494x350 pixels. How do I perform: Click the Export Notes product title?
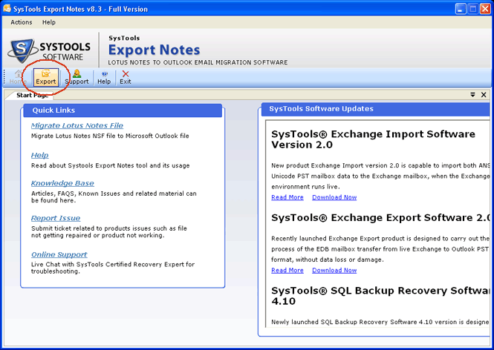(154, 50)
